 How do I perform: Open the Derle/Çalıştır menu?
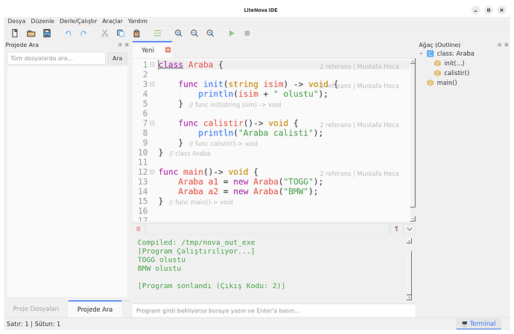point(77,21)
